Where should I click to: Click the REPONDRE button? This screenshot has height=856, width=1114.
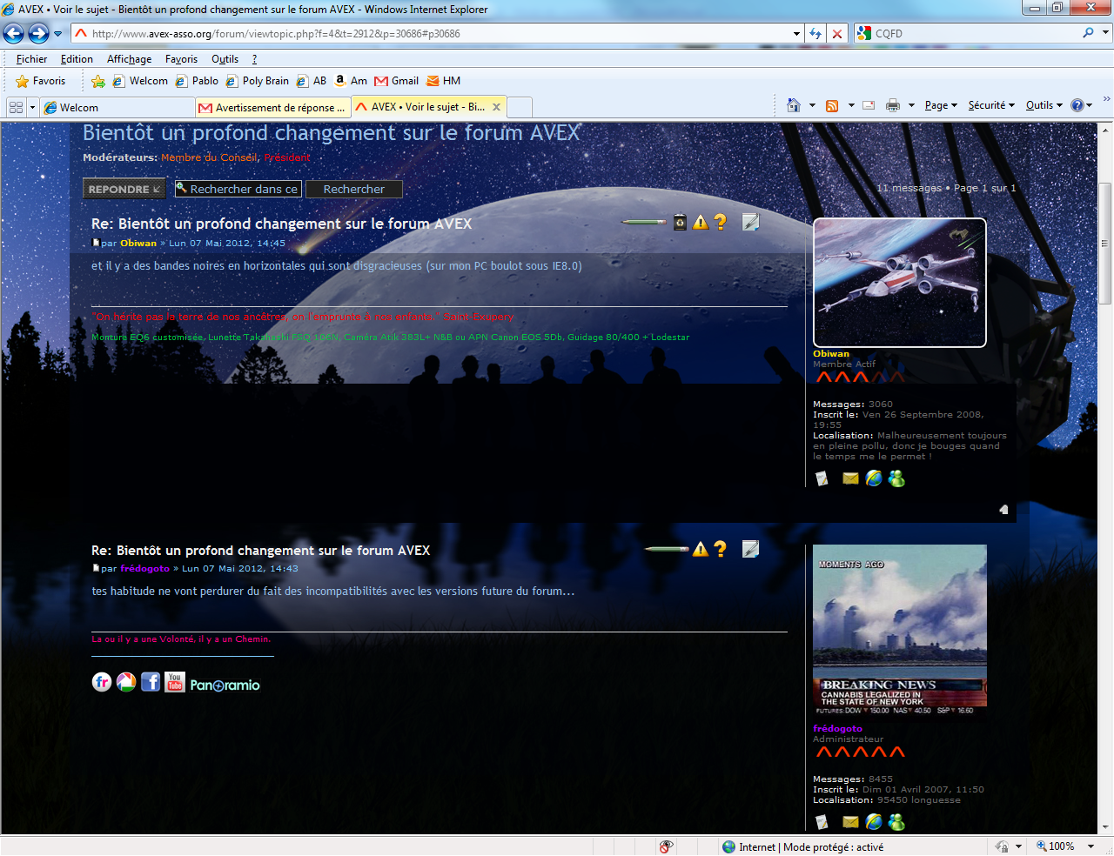point(124,189)
